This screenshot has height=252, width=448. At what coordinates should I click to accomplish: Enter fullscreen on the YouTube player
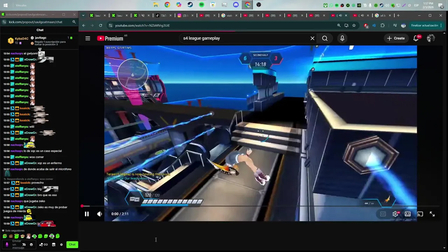[x=432, y=214]
